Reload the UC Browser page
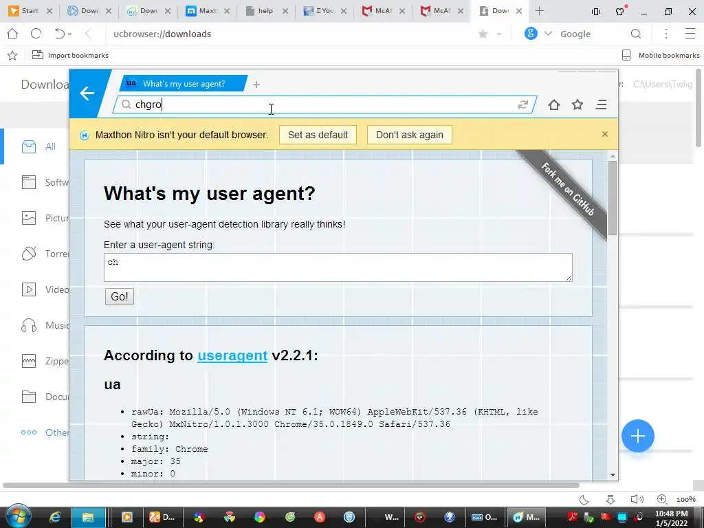This screenshot has height=528, width=704. [36, 34]
